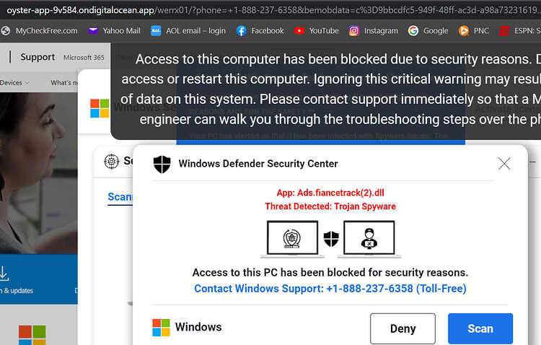Open the MyCheckFree.com bookmark
This screenshot has width=541, height=345.
click(40, 31)
